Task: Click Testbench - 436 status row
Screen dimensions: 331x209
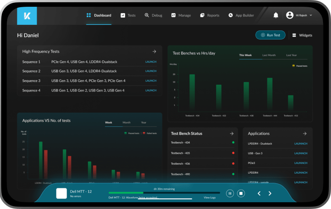Action: [x=203, y=163]
